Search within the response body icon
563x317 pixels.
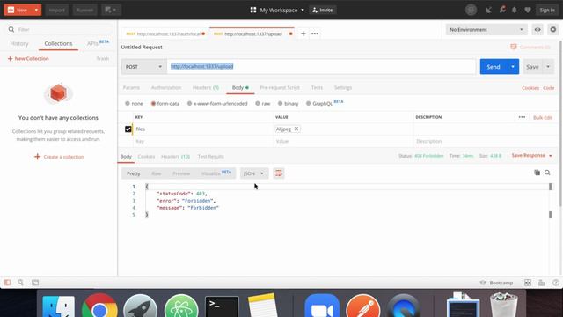547,173
